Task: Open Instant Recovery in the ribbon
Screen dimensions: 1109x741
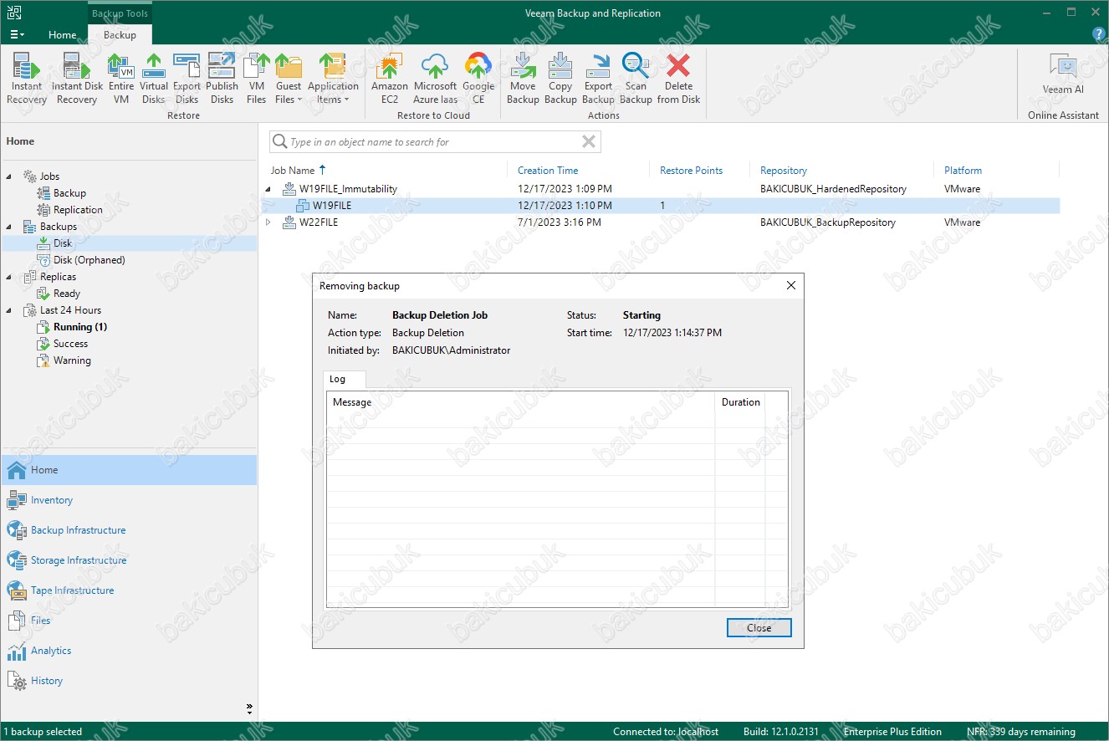Action: click(27, 79)
